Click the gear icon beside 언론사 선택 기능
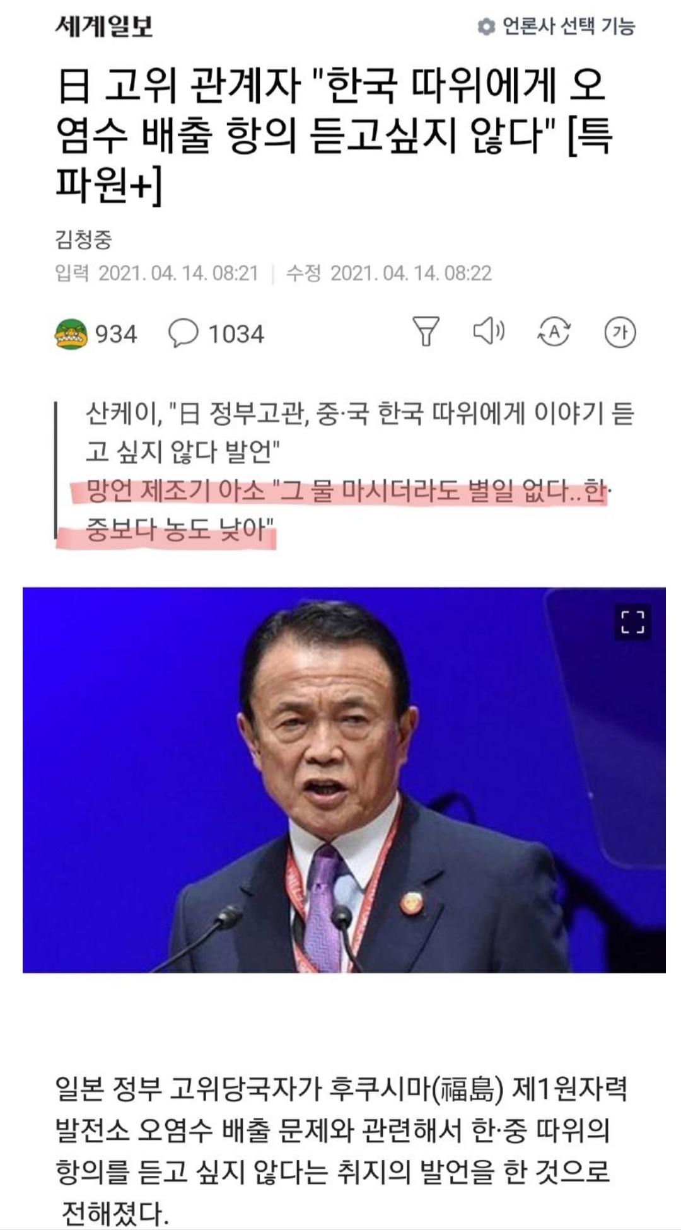The height and width of the screenshot is (1230, 681). click(486, 26)
